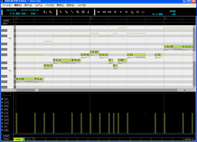Click RENDER ALL button

click(190, 139)
